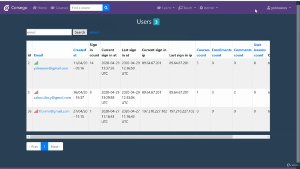This screenshot has width=300, height=169.
Task: Click the horizontal scrollbar right arrow
Action: click(268, 137)
